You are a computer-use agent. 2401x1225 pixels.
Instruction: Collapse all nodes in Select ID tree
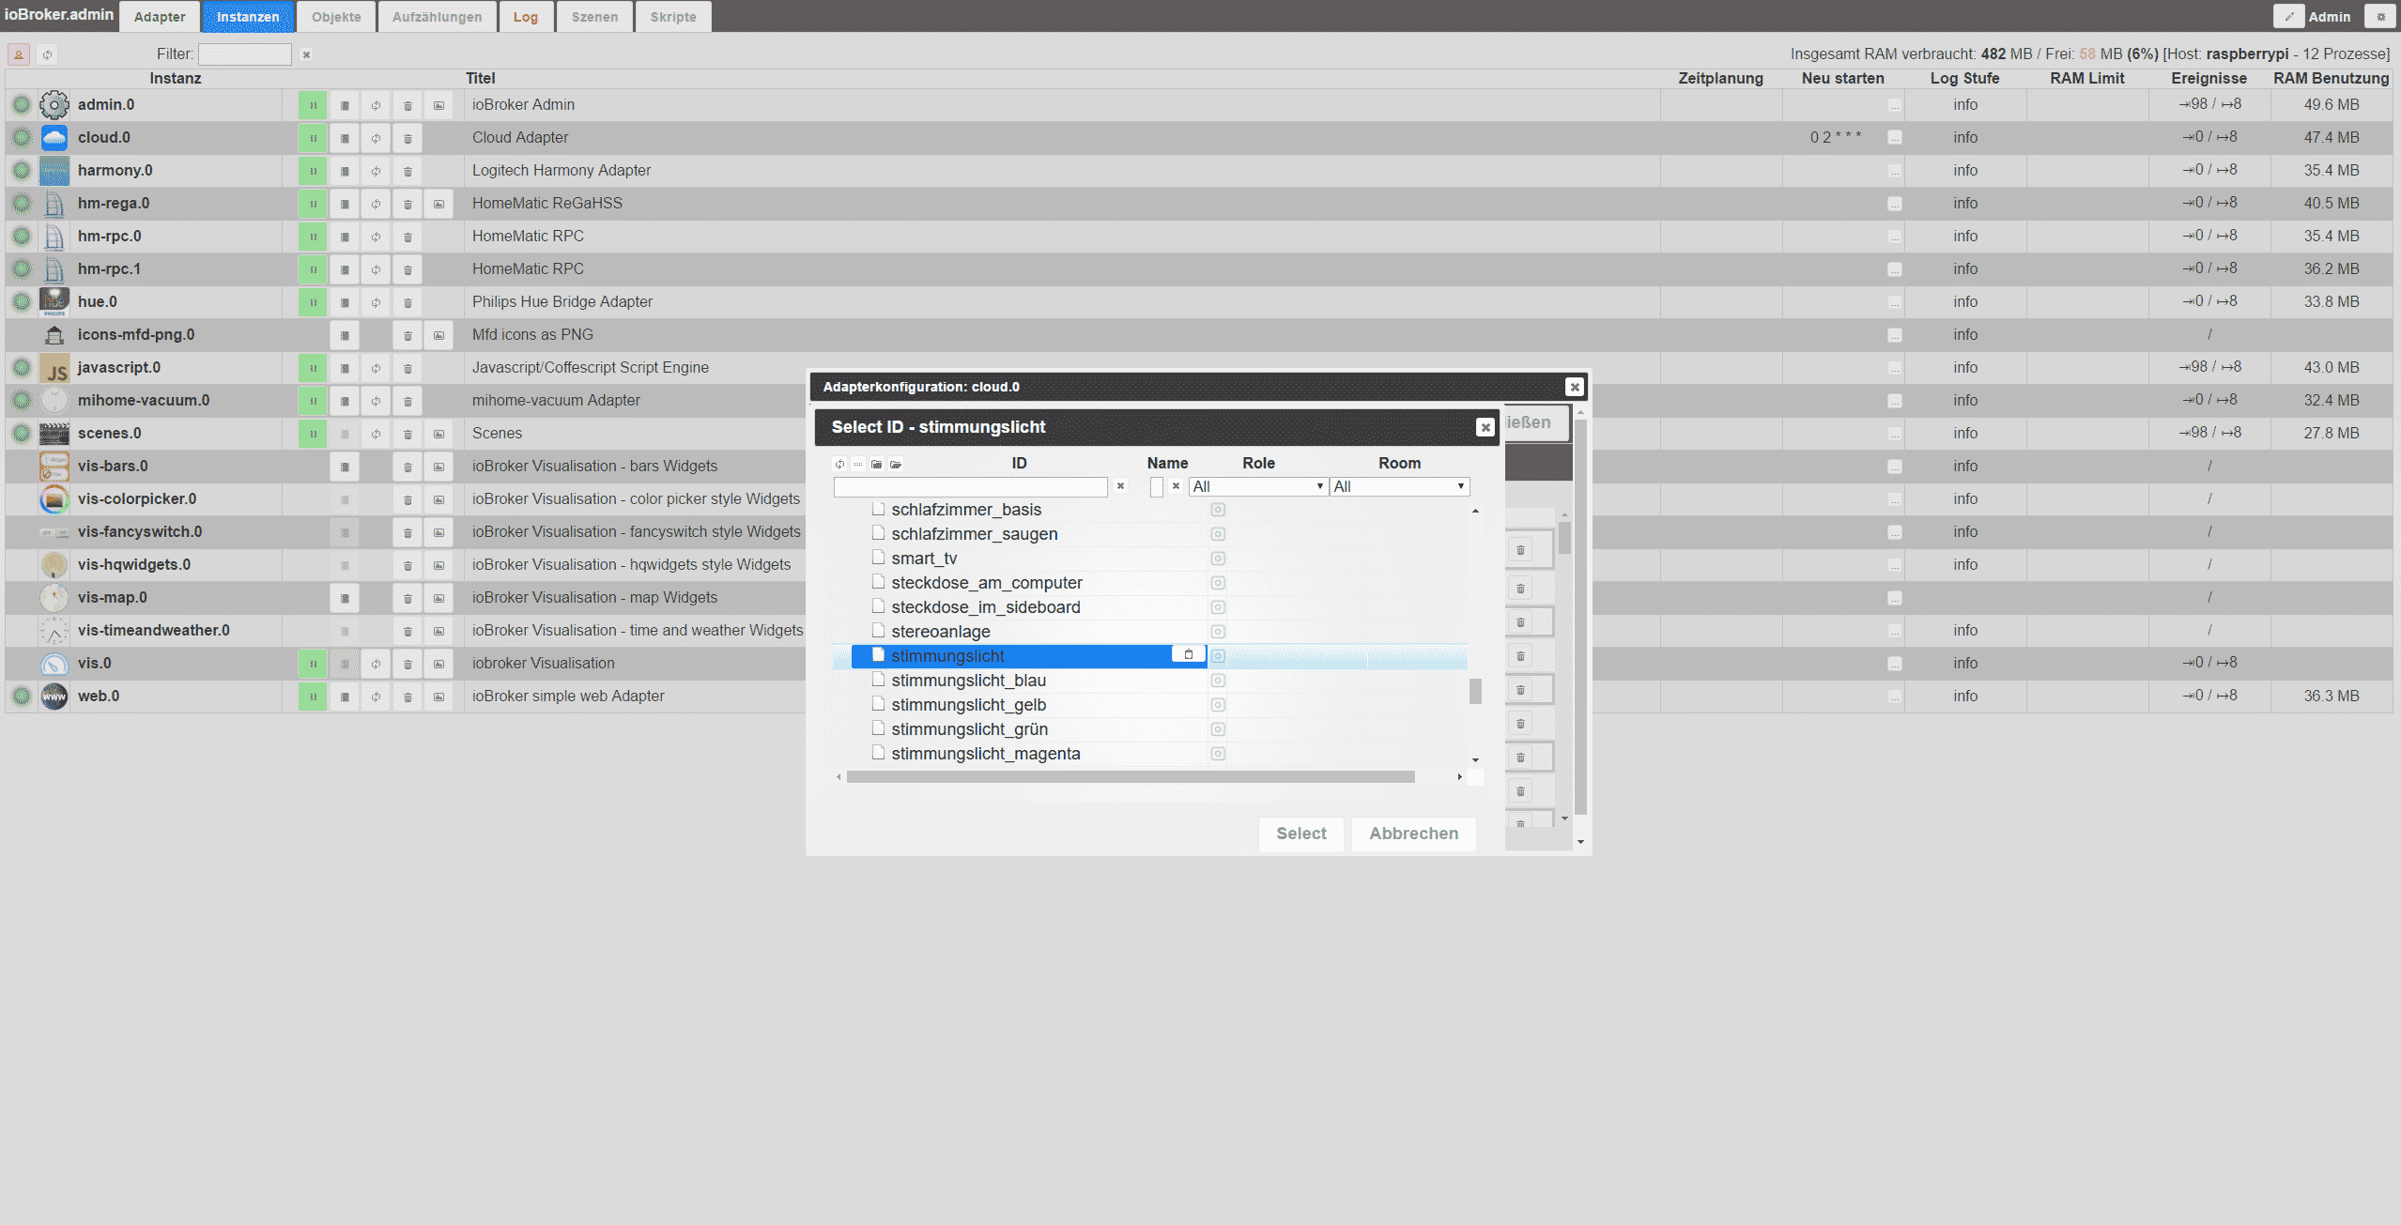[x=876, y=464]
